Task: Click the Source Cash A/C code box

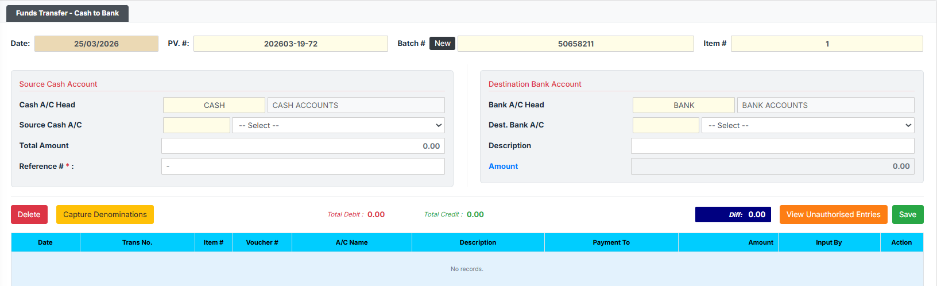Action: click(196, 125)
